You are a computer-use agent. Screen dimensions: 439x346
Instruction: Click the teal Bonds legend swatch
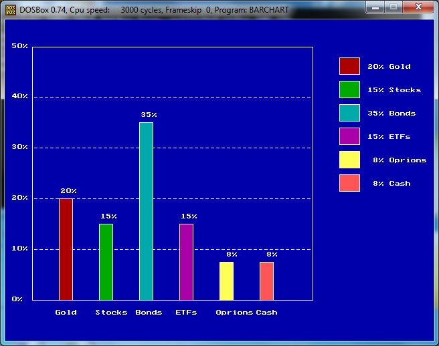349,113
